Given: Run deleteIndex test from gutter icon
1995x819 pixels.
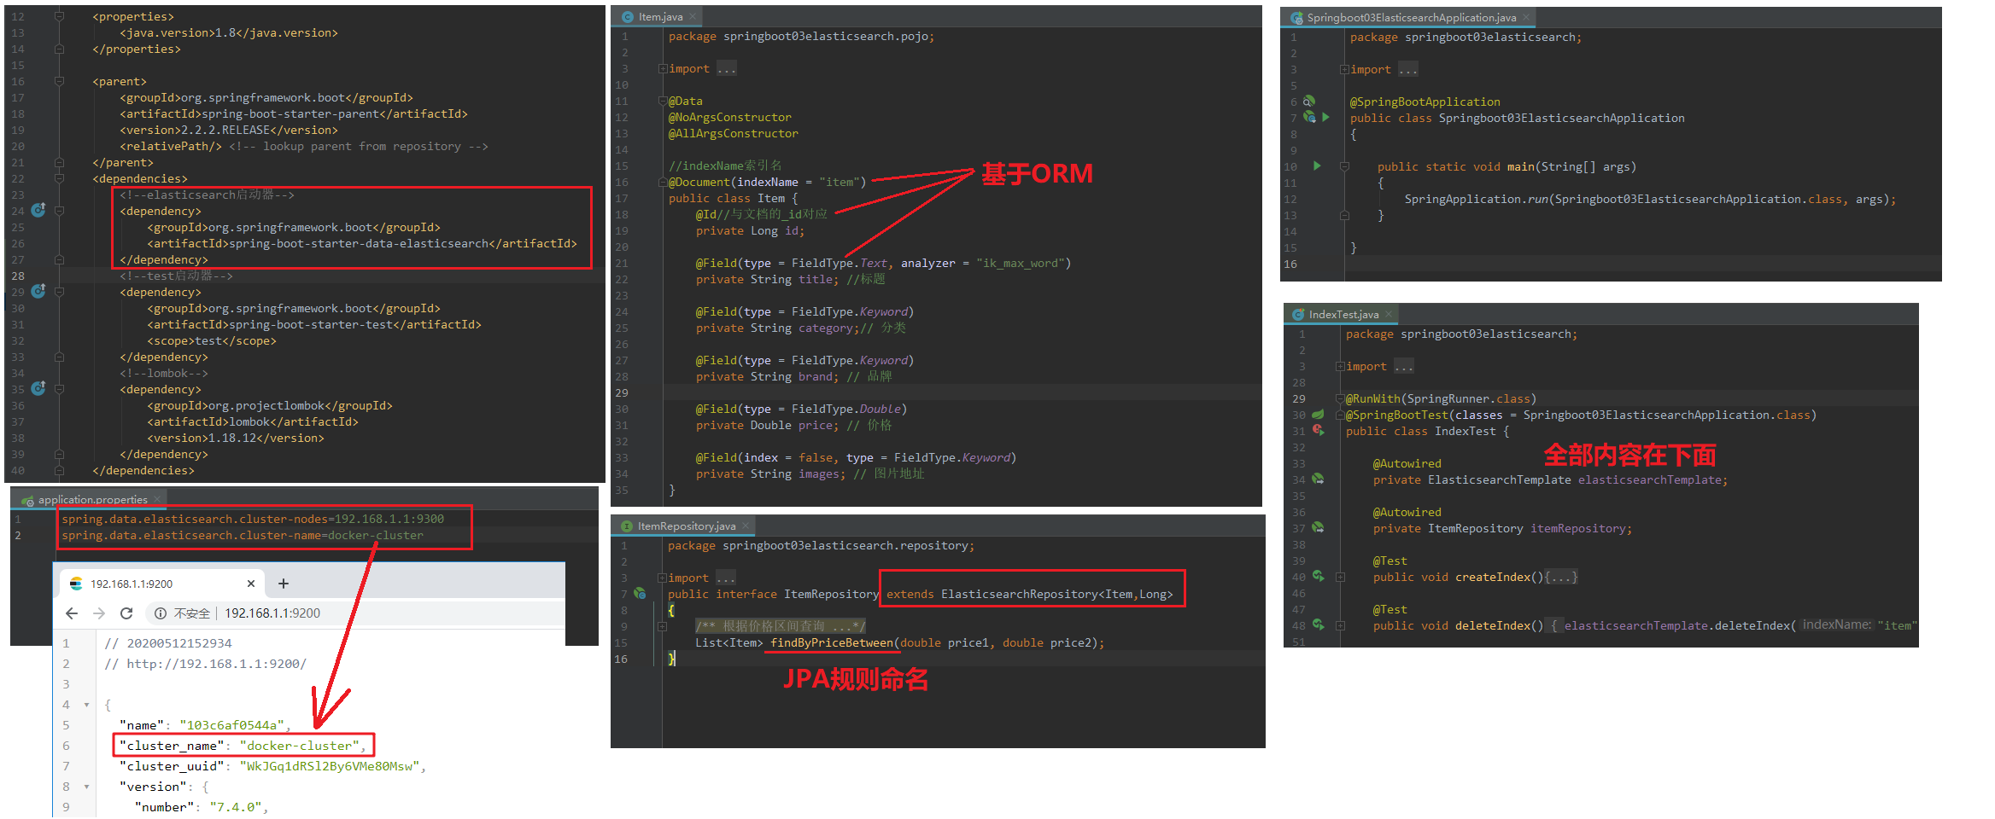Looking at the screenshot, I should click(x=1318, y=625).
